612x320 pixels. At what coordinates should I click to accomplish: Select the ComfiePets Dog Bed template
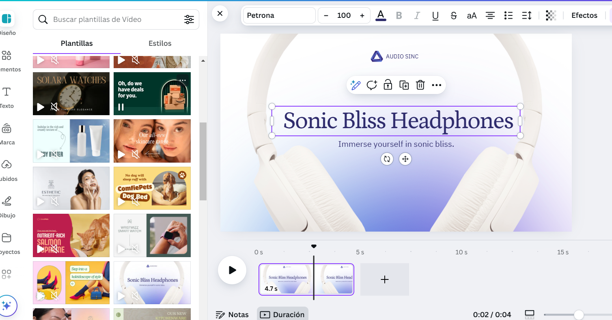pyautogui.click(x=152, y=188)
